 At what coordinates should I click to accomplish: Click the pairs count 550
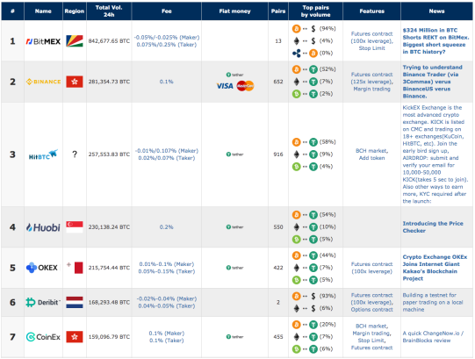(x=278, y=227)
